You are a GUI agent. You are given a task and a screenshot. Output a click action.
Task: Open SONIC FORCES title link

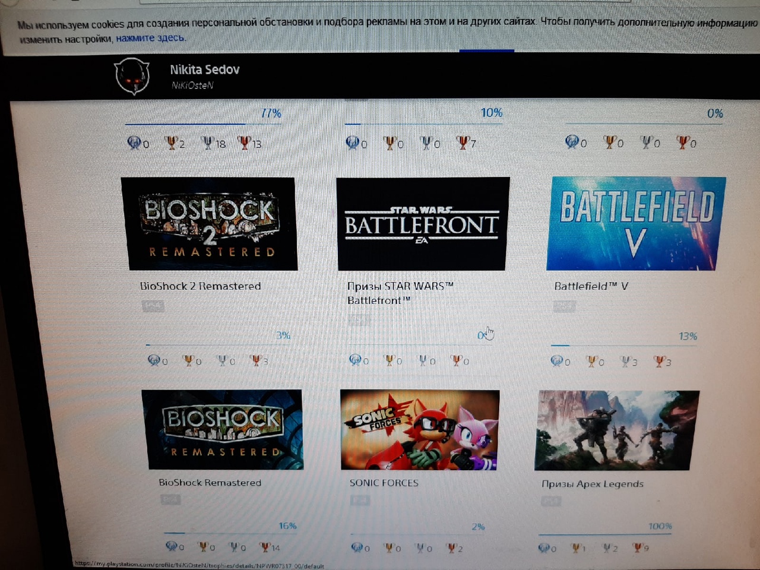(x=384, y=483)
